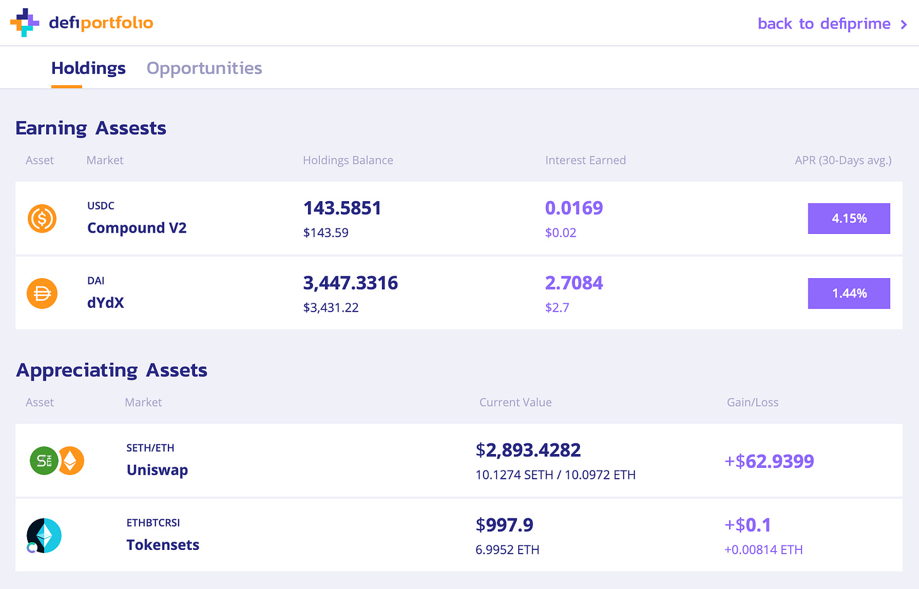919x589 pixels.
Task: Select the dYdX market name
Action: tap(105, 303)
